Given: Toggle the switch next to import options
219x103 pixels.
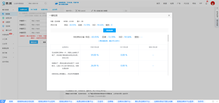Looking at the screenshot, I should point(125,11).
